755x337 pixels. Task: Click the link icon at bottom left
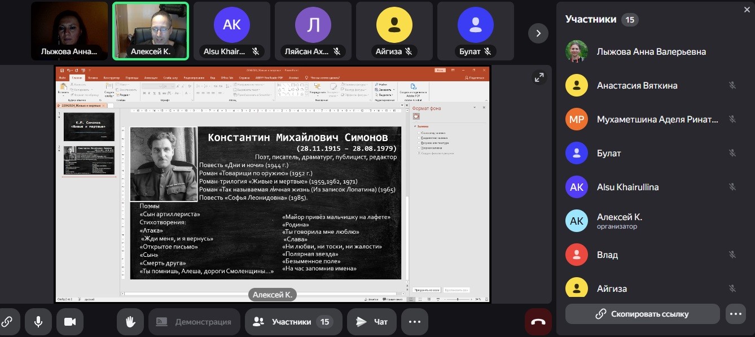pyautogui.click(x=7, y=322)
